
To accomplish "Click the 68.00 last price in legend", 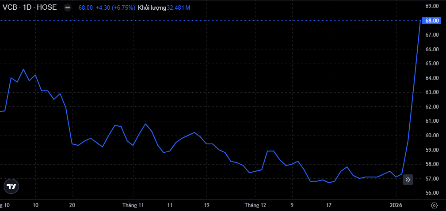I will point(85,8).
